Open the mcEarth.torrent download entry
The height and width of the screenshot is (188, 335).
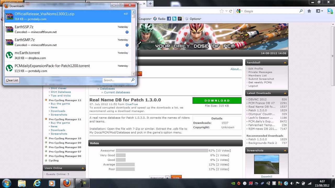click(x=68, y=55)
